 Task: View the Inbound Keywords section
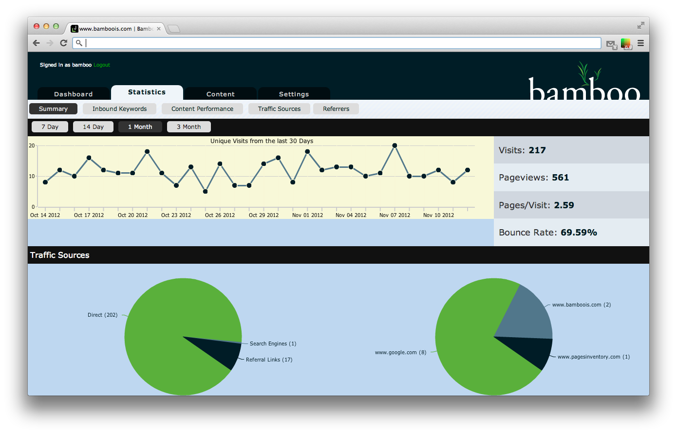(x=119, y=108)
